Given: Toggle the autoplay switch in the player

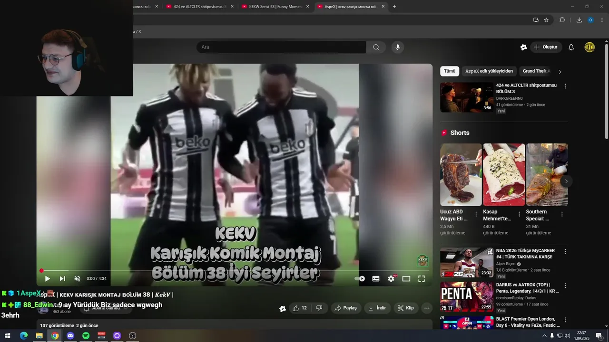Looking at the screenshot, I should pos(360,279).
